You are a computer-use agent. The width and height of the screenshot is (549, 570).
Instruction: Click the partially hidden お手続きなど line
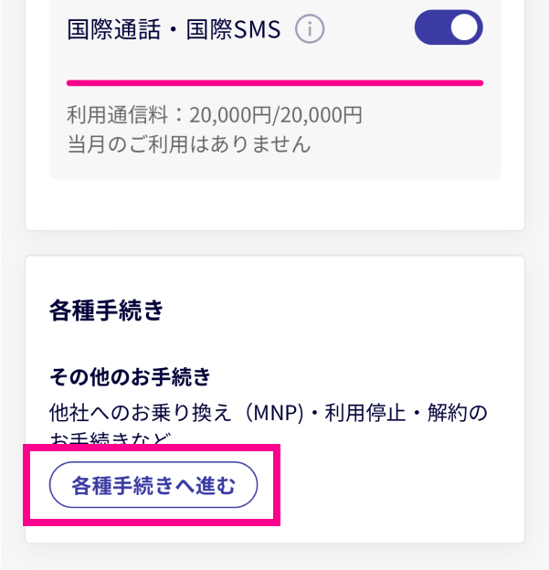(x=111, y=438)
